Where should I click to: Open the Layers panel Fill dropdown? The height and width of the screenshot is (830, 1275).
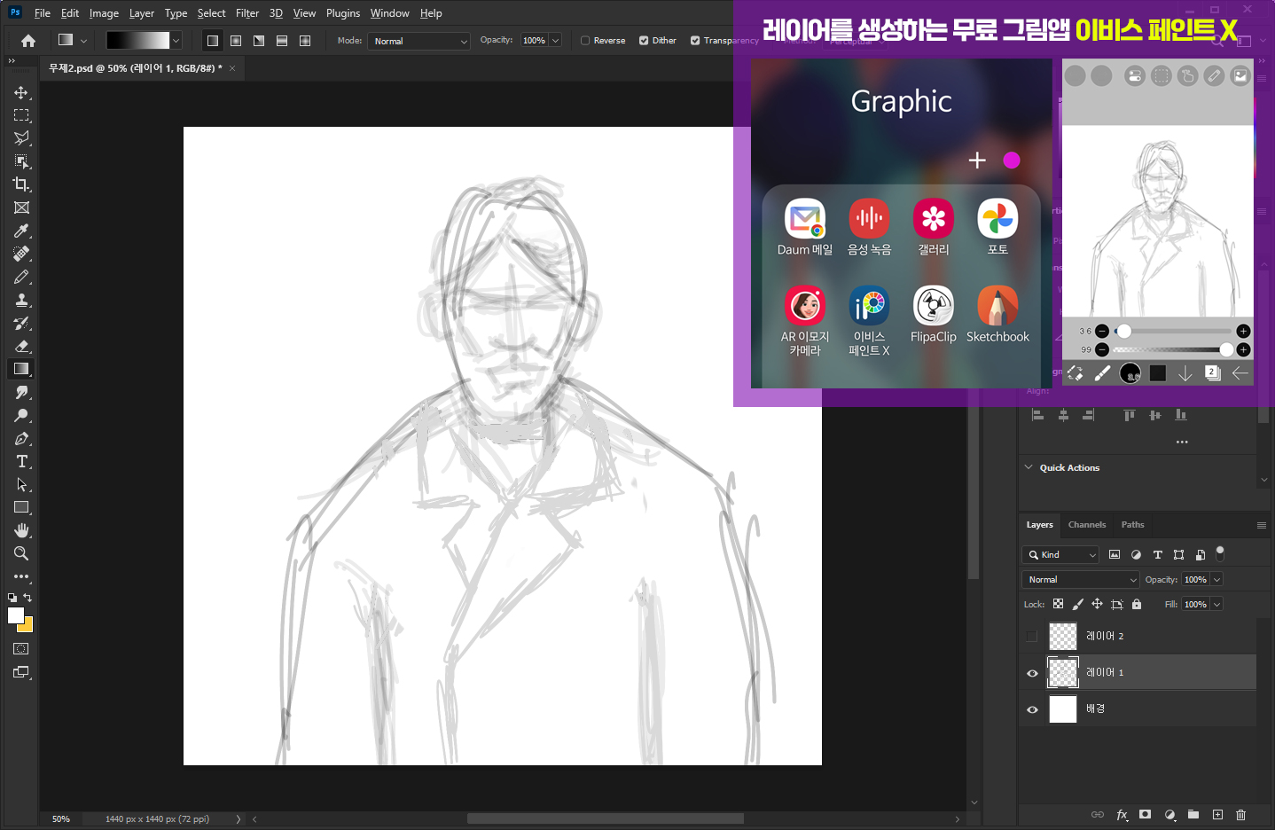coord(1217,604)
